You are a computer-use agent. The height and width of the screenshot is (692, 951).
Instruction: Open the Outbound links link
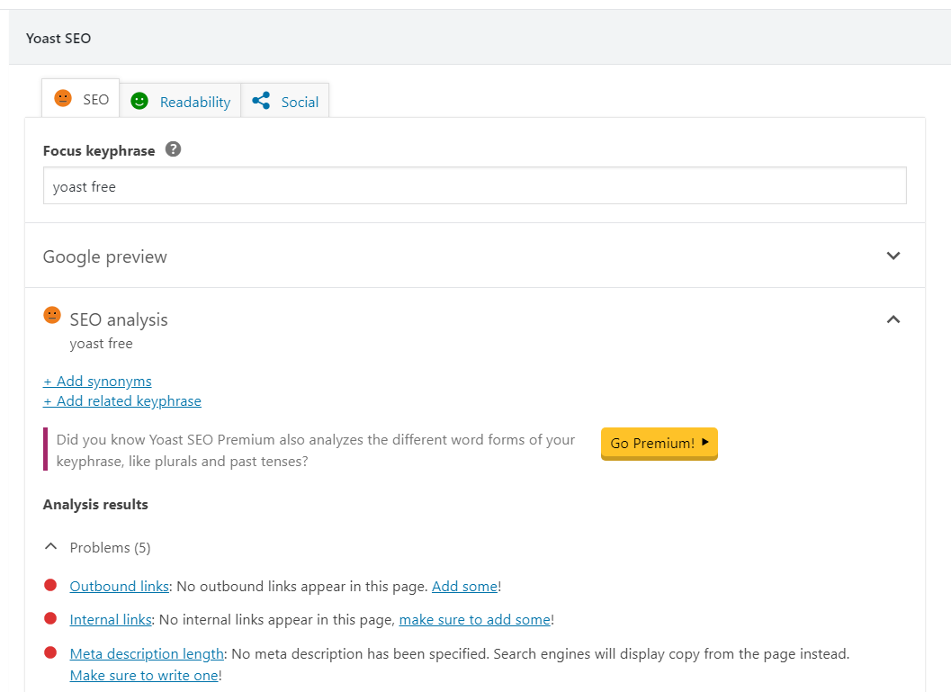[x=120, y=587]
